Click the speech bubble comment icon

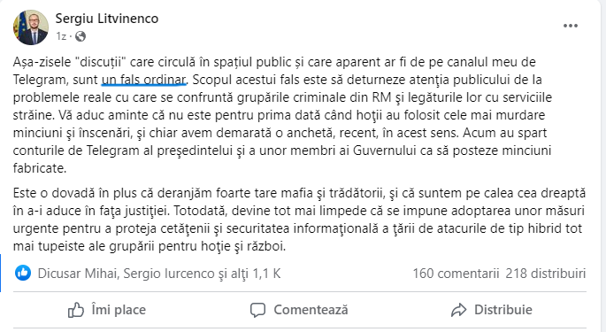[x=257, y=310]
